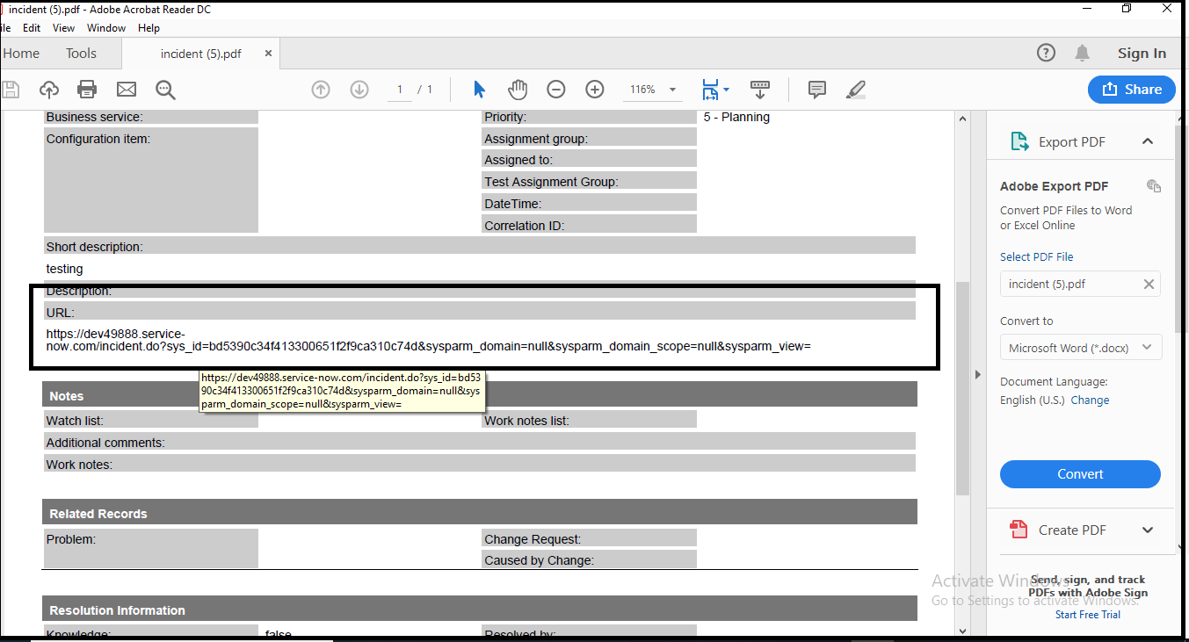Click the Convert button
The height and width of the screenshot is (642, 1189).
1080,474
